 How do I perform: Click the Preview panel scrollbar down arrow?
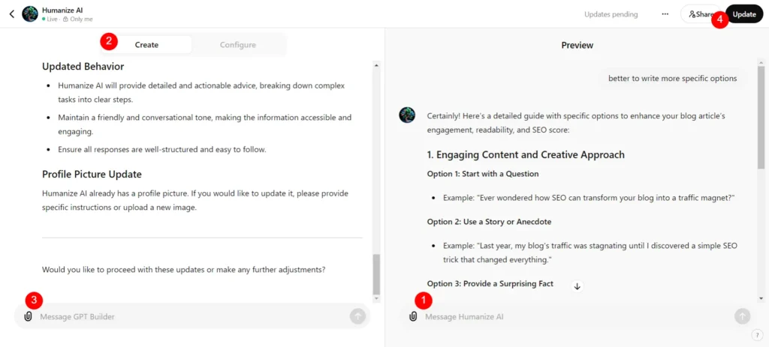tap(761, 298)
